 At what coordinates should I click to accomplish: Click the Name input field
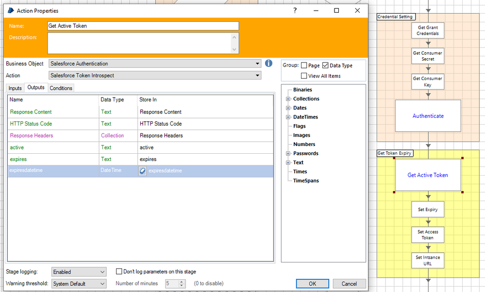click(143, 26)
